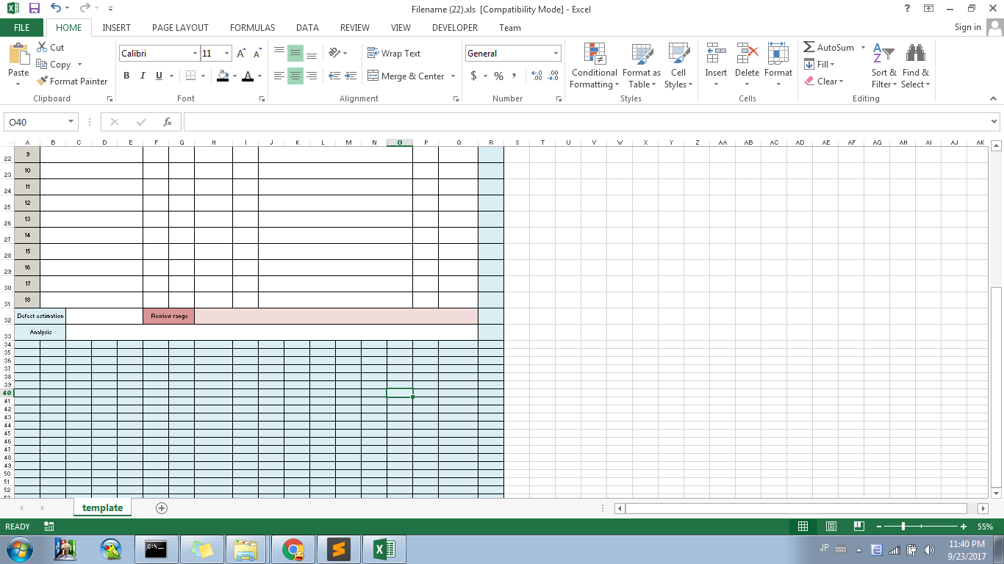Select the template sheet tab
The width and height of the screenshot is (1004, 564).
[102, 507]
